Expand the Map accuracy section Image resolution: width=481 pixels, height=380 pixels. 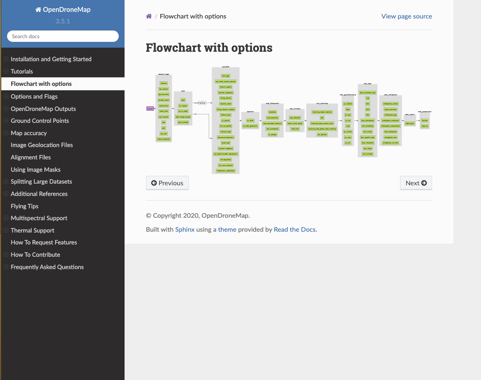coord(6,133)
